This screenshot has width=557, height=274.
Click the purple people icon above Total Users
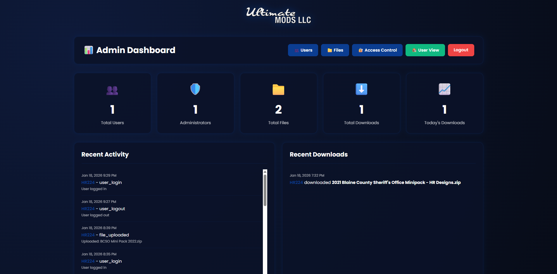(x=112, y=90)
